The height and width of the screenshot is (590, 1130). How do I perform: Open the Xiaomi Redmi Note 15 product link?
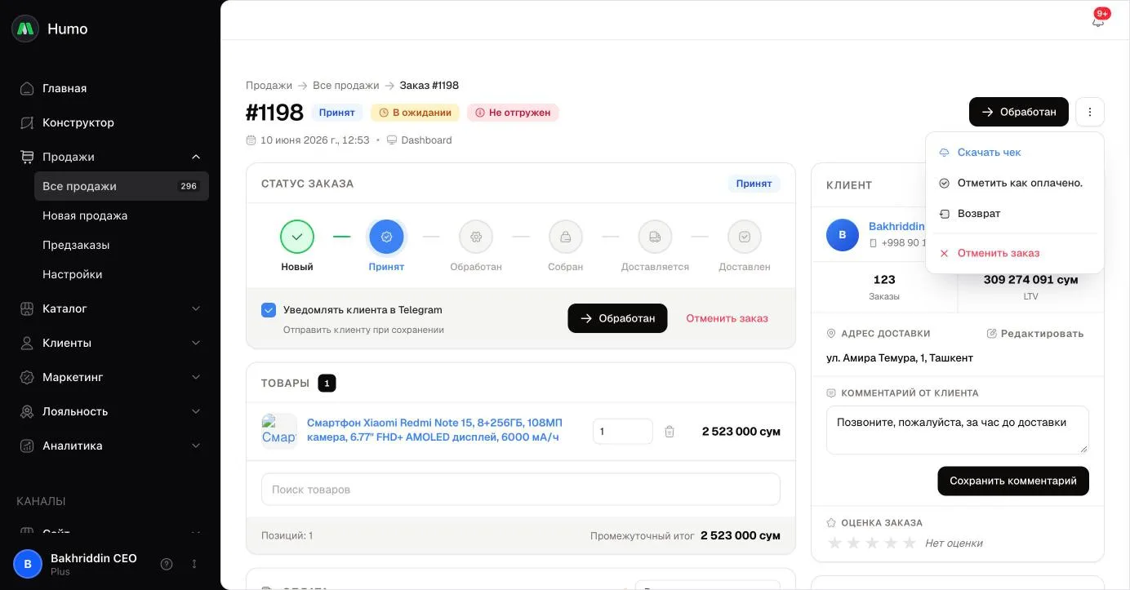434,430
